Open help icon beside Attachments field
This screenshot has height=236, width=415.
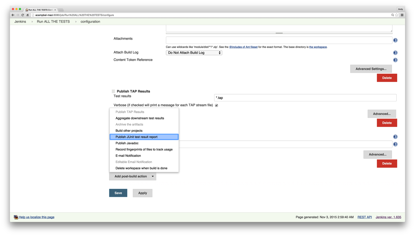pyautogui.click(x=395, y=40)
